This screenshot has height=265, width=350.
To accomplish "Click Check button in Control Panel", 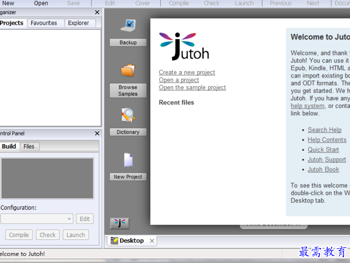I will pyautogui.click(x=47, y=235).
